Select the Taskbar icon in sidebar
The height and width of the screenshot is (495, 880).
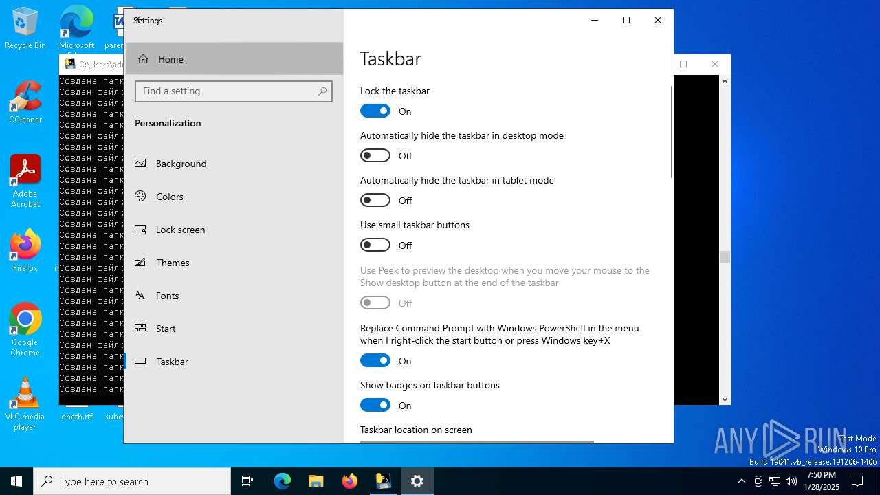140,362
